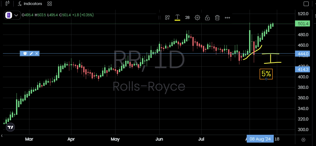Edit the 444.0 price alert line

[31, 53]
